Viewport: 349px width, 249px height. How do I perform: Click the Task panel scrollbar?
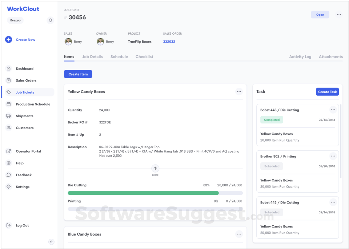click(x=341, y=141)
